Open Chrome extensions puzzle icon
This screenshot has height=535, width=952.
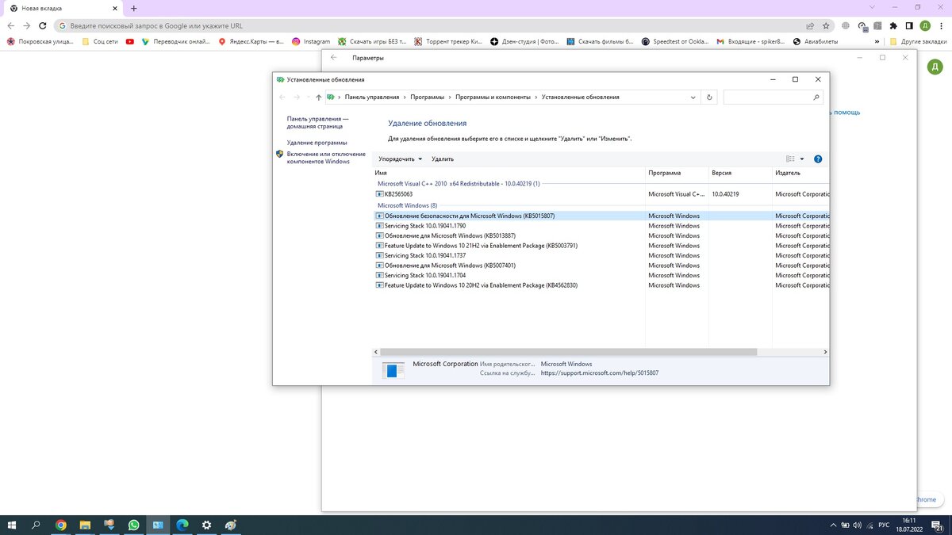coord(893,25)
